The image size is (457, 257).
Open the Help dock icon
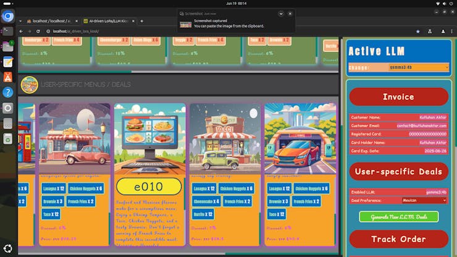8,93
